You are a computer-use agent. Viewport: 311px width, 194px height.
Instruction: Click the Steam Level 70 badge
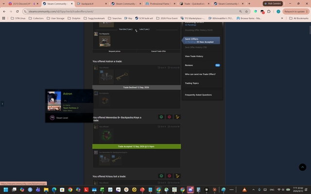tap(52, 117)
